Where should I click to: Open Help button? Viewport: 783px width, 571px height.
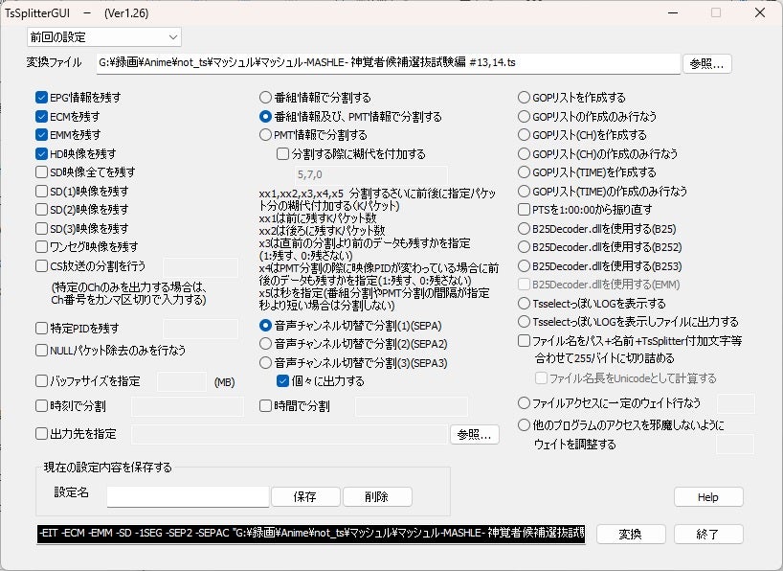pyautogui.click(x=707, y=496)
